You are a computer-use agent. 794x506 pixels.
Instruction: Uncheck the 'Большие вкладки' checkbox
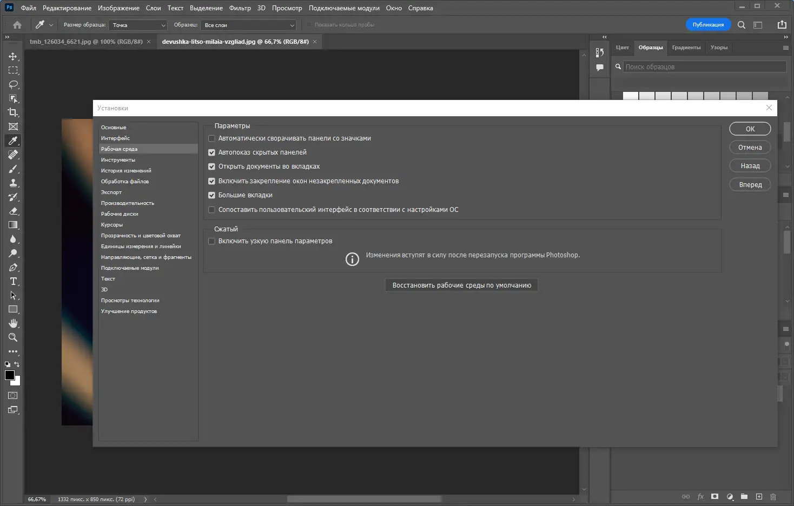coord(211,195)
